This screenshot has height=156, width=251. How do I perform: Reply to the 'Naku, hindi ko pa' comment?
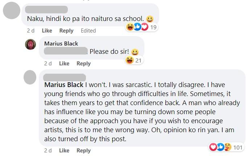point(66,31)
